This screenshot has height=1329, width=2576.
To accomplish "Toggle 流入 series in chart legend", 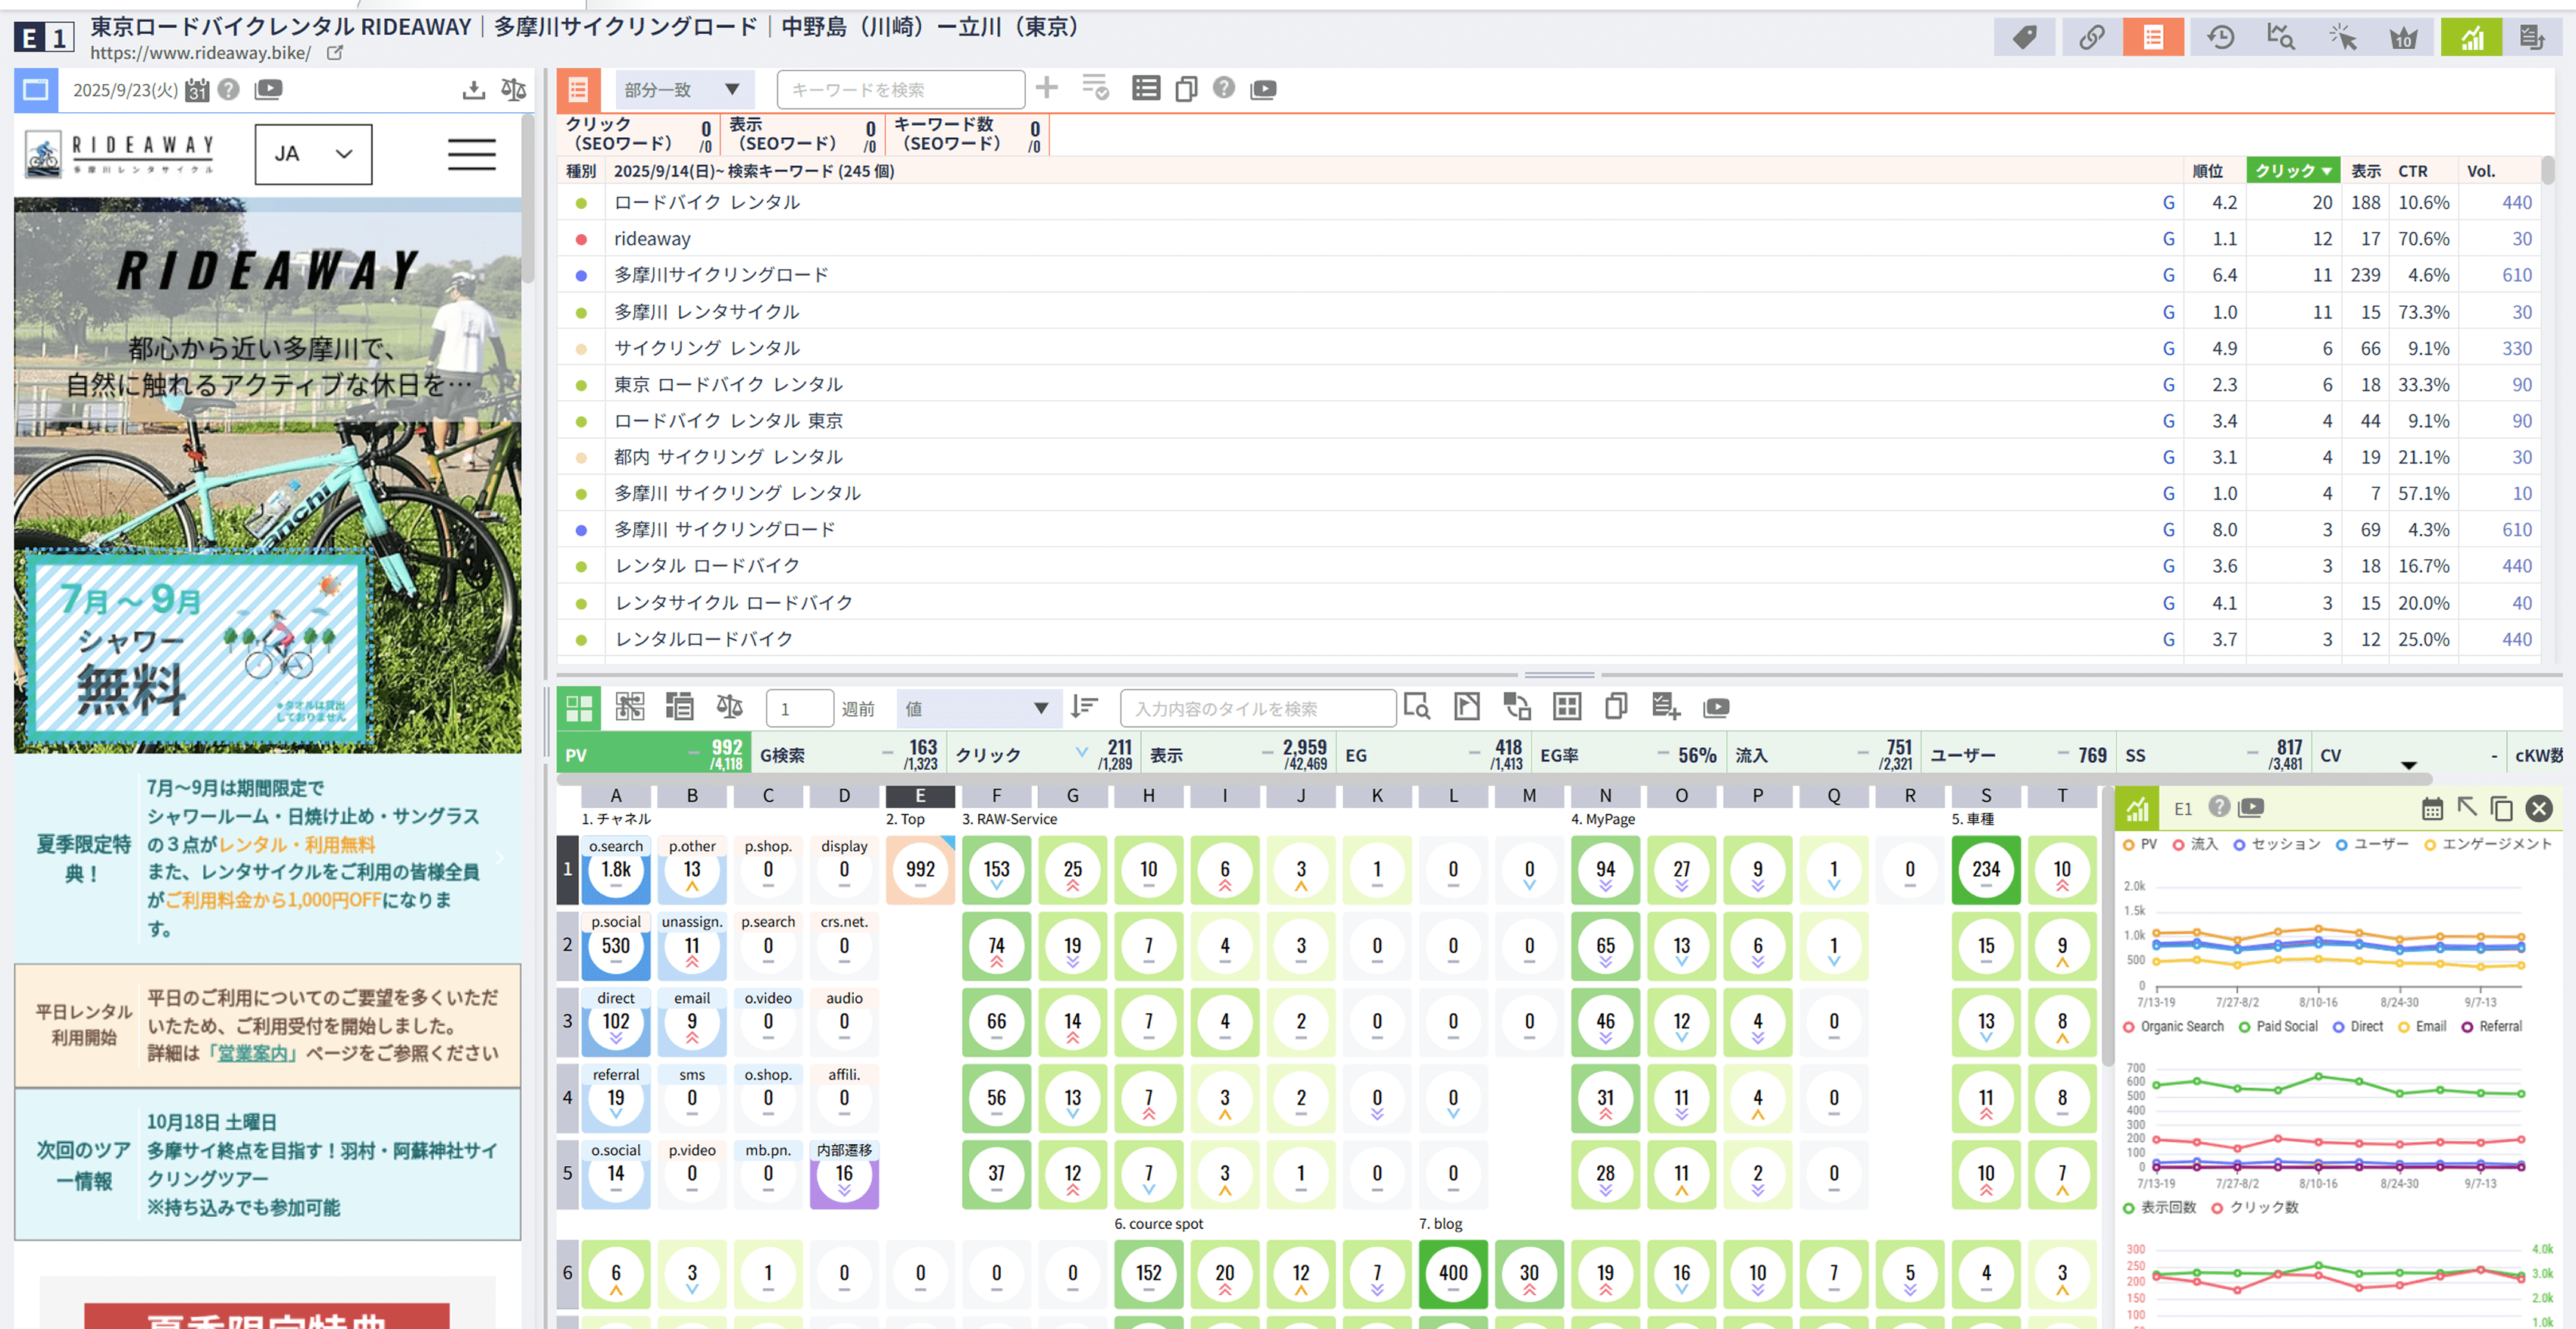I will click(2196, 845).
